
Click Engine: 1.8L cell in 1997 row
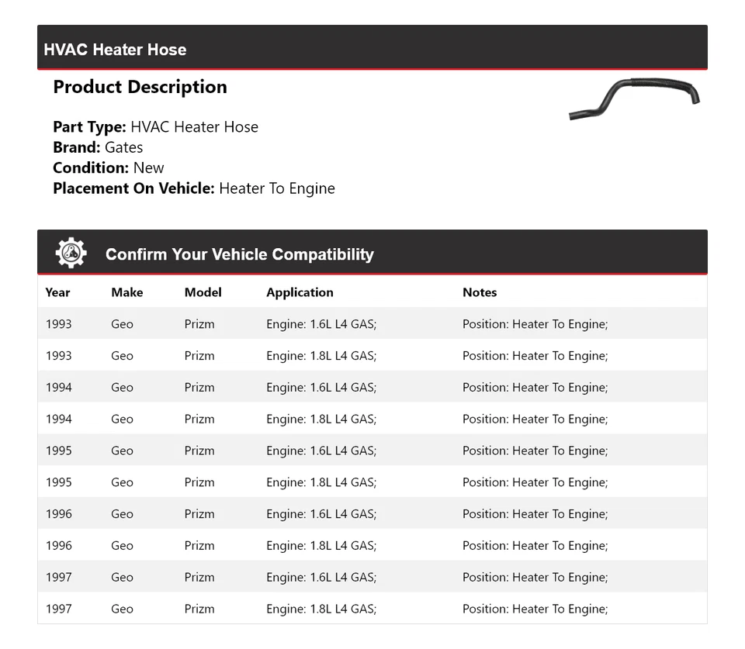321,609
